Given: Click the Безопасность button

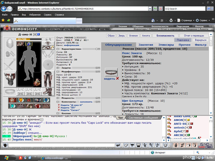Looking at the screenshot, I should (x=165, y=35).
